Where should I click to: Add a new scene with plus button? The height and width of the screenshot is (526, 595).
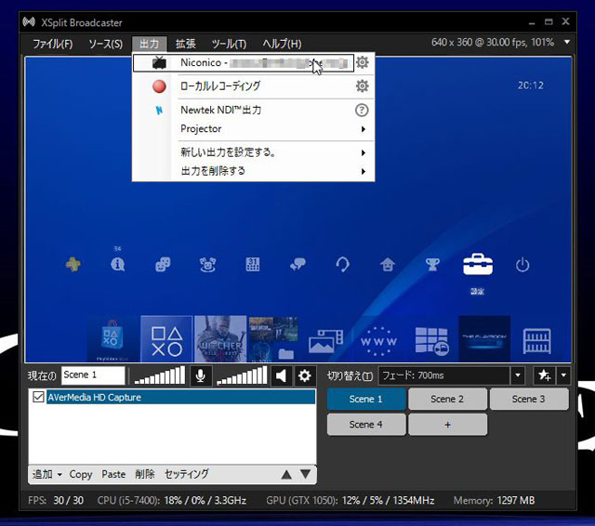[447, 425]
